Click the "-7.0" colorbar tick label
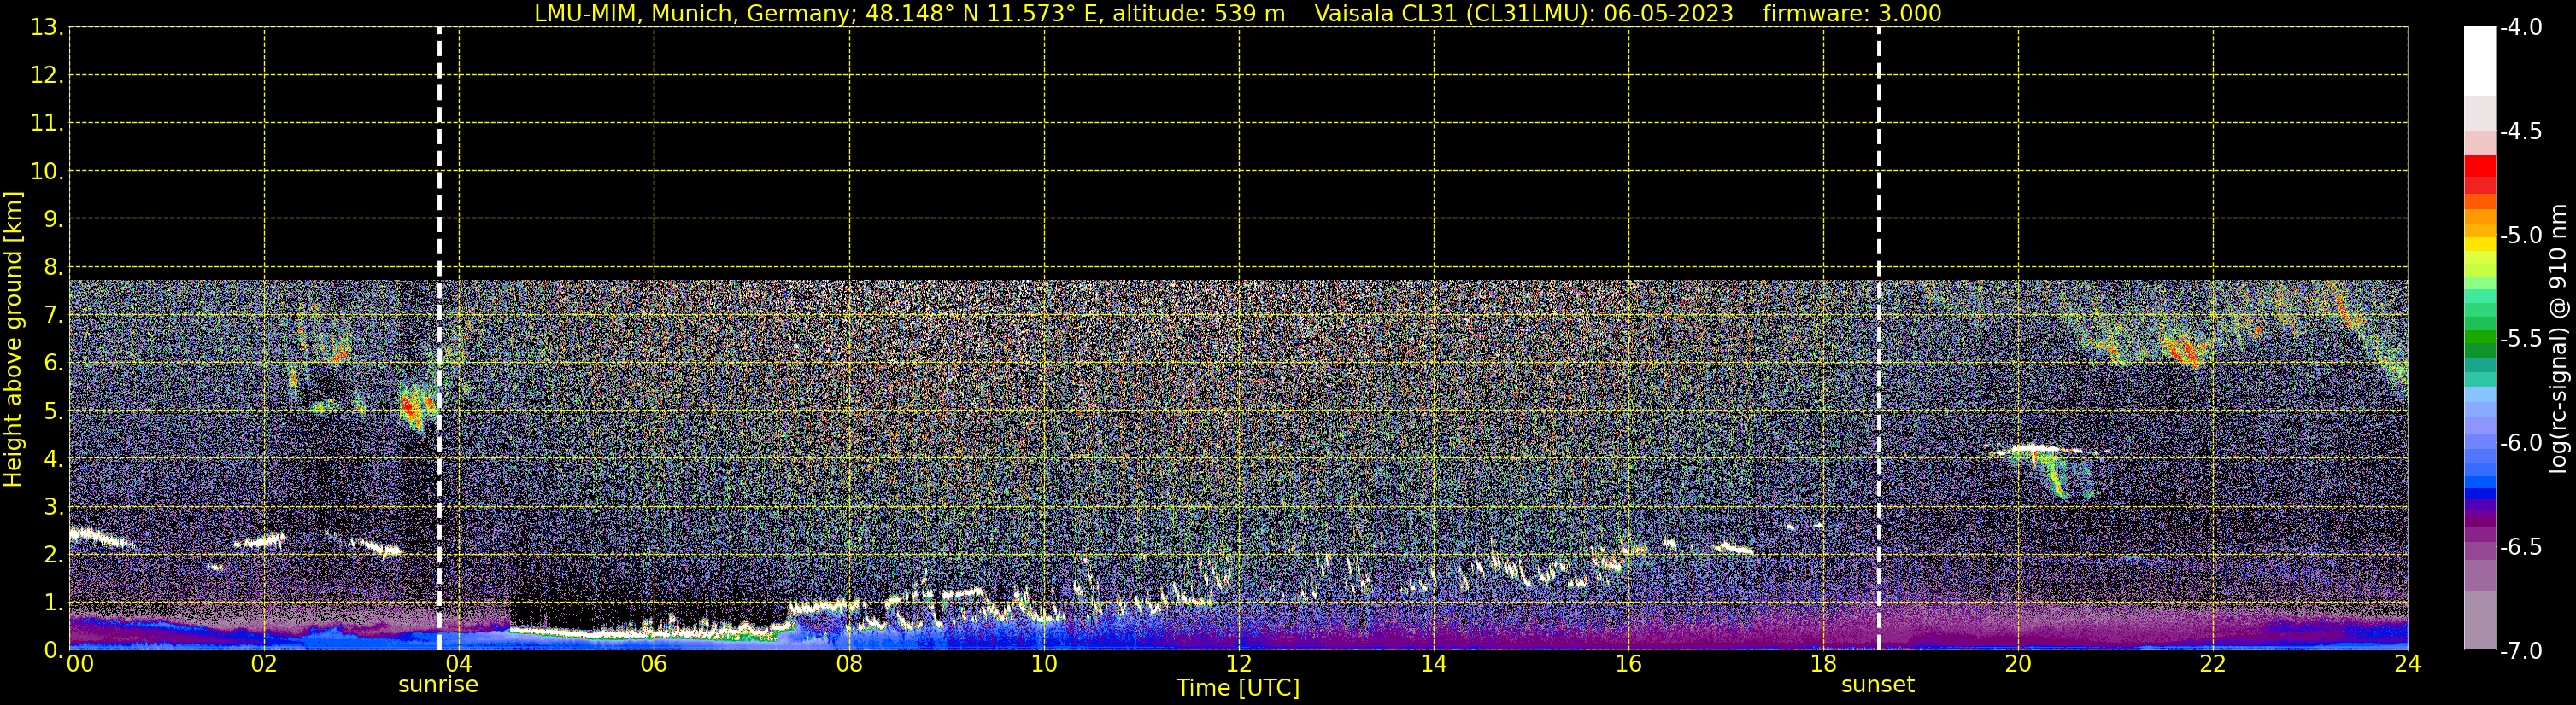Viewport: 2576px width, 705px height. (x=2520, y=650)
